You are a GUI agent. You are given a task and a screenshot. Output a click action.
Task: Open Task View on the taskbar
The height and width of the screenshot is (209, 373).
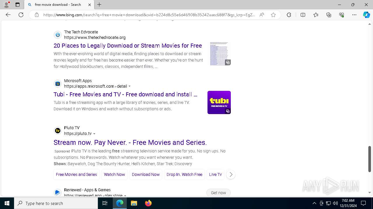tap(105, 203)
